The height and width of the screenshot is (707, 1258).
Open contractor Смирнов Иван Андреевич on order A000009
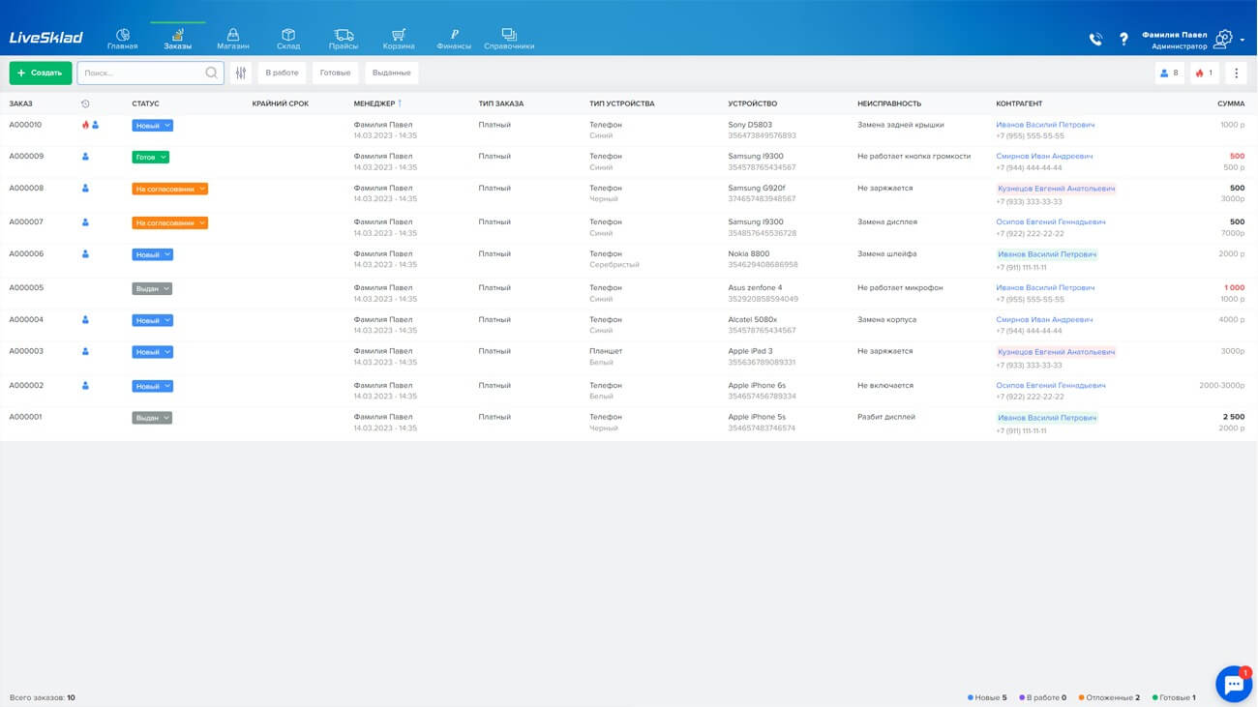[x=1044, y=156]
